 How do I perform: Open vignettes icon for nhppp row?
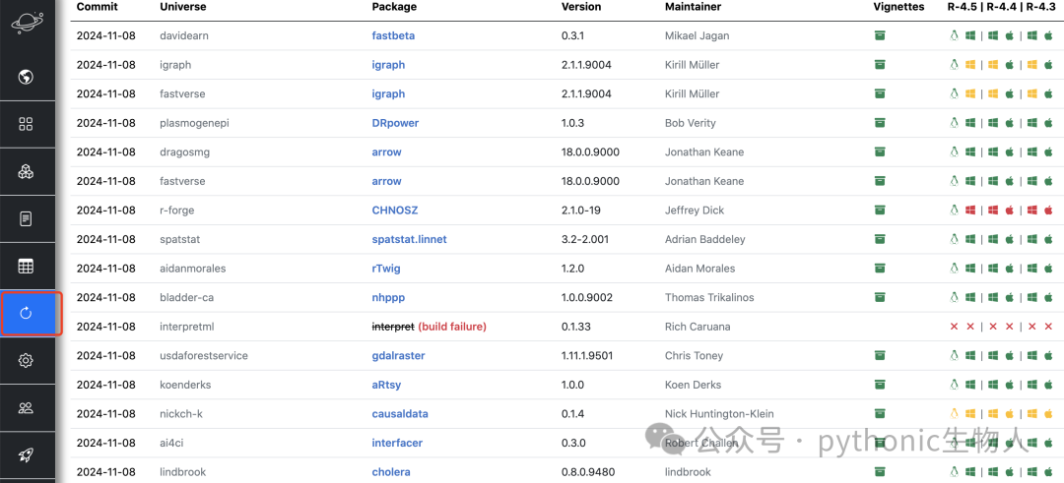[x=880, y=297]
